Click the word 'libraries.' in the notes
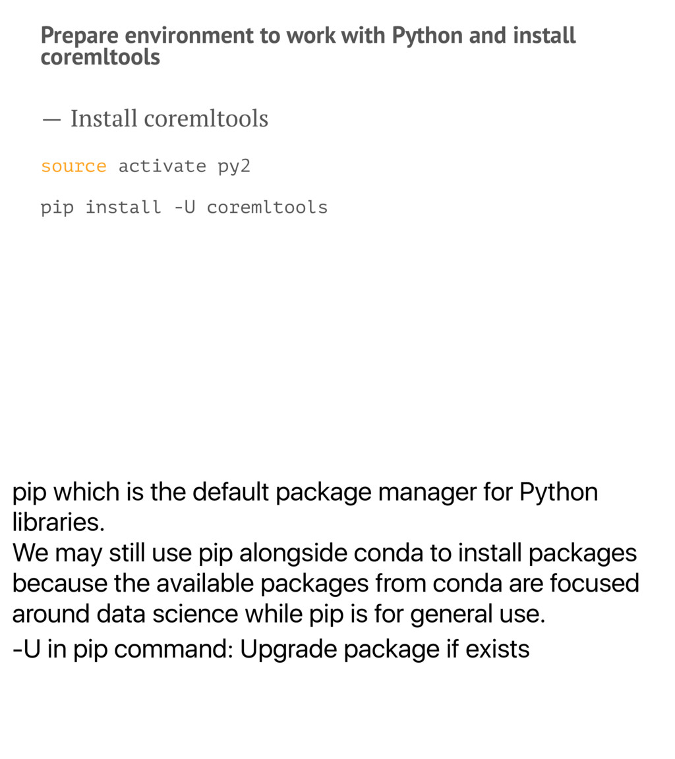This screenshot has width=675, height=759. [x=58, y=522]
